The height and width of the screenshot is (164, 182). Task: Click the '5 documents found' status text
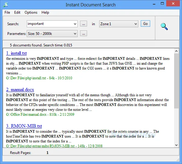(41, 45)
